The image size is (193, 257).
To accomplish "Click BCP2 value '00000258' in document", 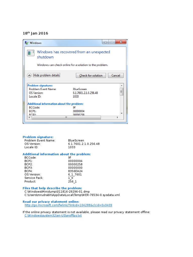I will coord(75,164).
